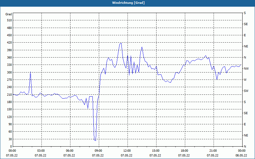
Task: Click the 'Windrichtung [Grad]' chart title
Action: [128, 3]
